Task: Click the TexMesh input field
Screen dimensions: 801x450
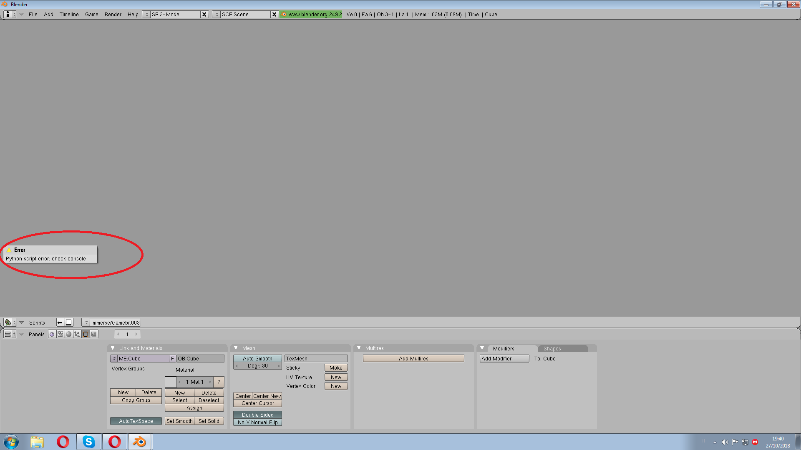Action: pos(316,359)
